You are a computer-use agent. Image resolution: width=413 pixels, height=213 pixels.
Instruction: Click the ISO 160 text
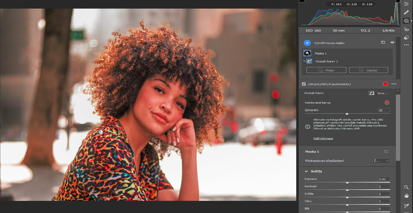coord(313,31)
